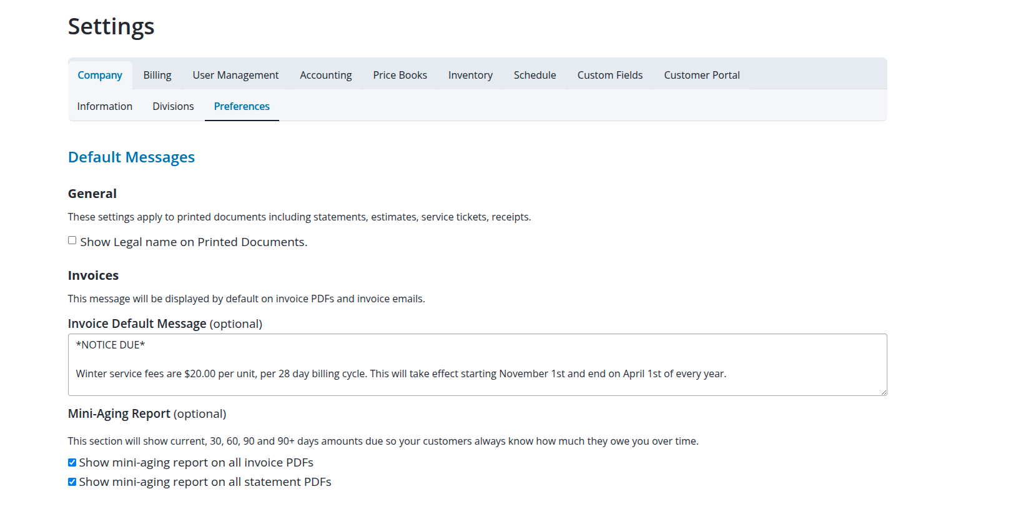Open the Information sub-tab

coord(105,106)
